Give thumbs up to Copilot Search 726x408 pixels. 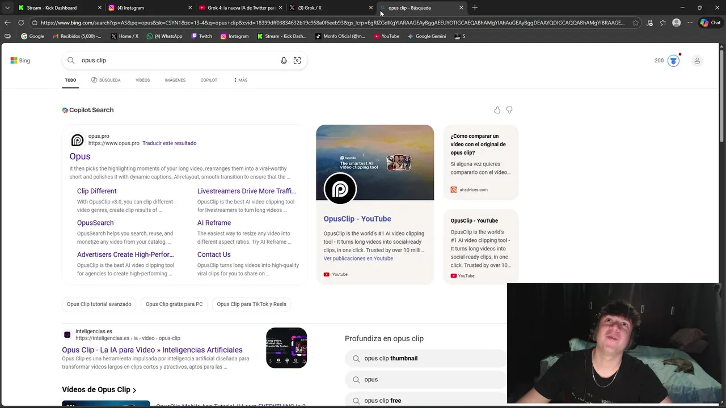(497, 110)
